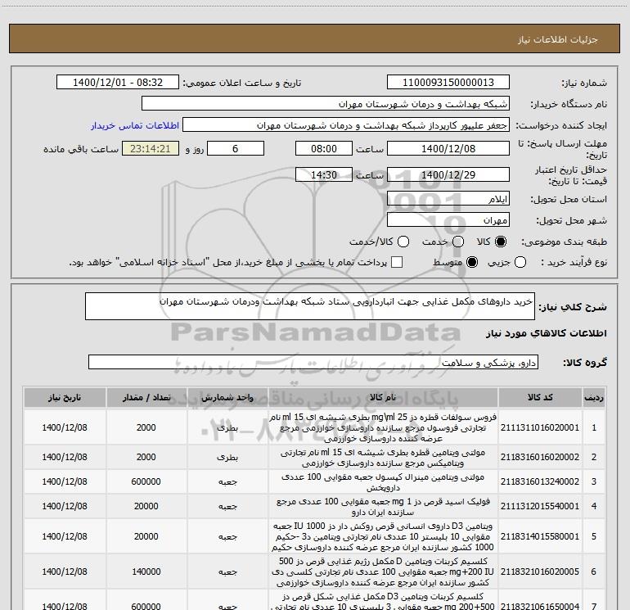The image size is (630, 610).
Task: Click quantity 140000 in row 6
Action: click(146, 572)
